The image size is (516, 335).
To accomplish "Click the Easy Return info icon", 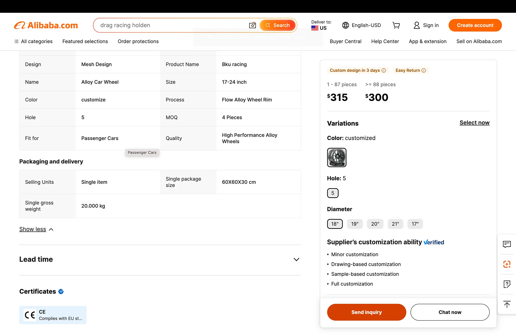I will point(424,71).
